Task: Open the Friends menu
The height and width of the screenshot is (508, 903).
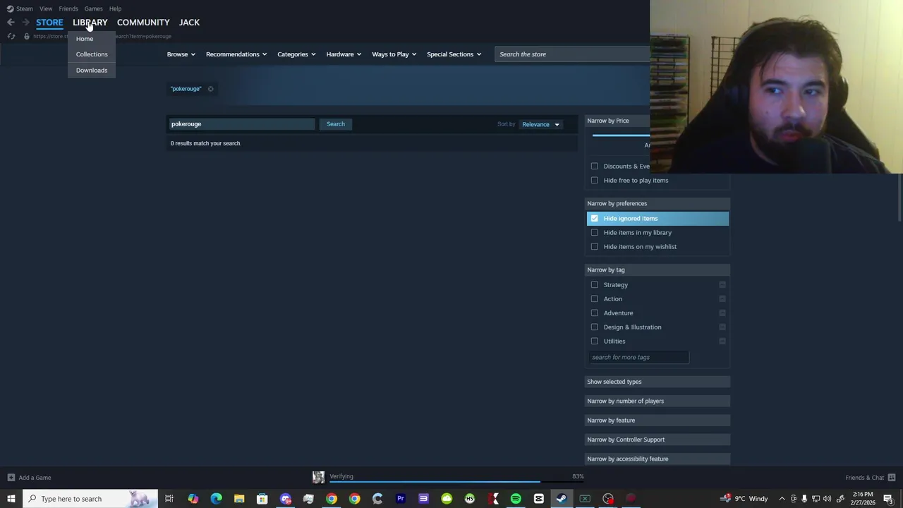Action: (68, 8)
